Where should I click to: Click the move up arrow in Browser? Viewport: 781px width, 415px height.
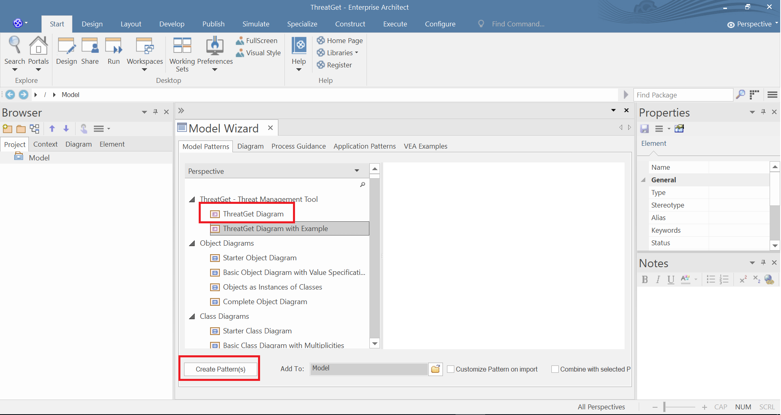[52, 129]
